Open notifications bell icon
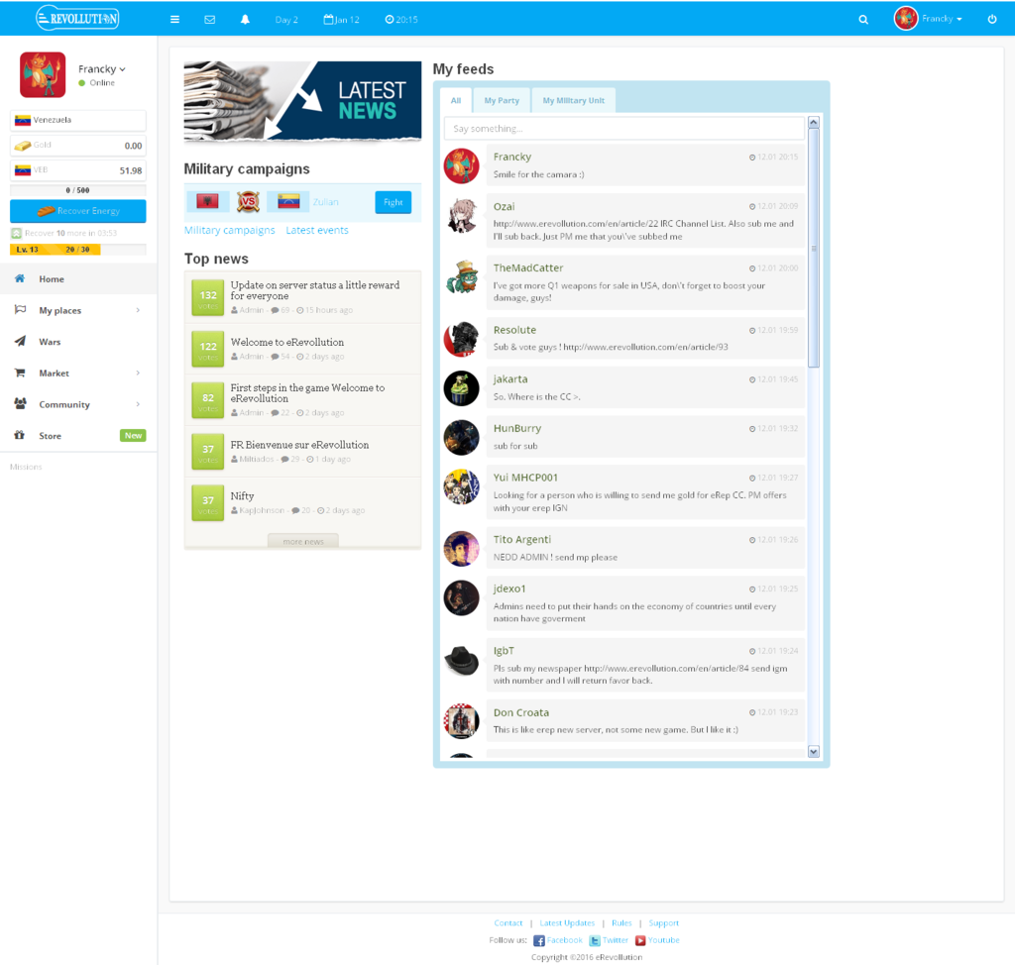This screenshot has height=965, width=1015. [245, 19]
